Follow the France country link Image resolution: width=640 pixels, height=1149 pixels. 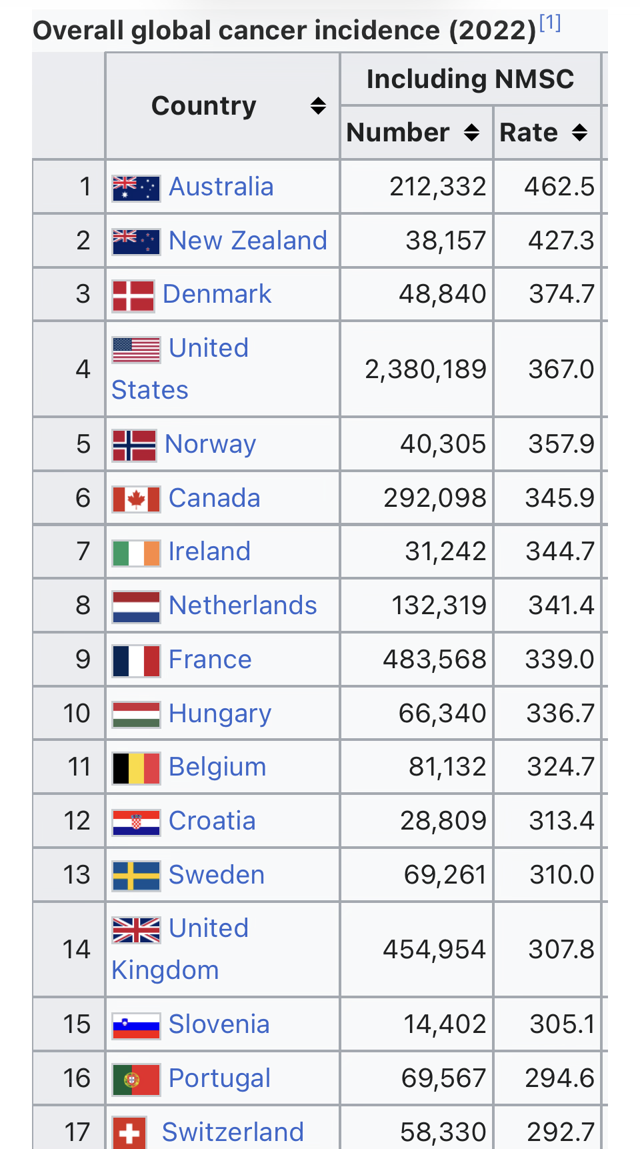210,660
